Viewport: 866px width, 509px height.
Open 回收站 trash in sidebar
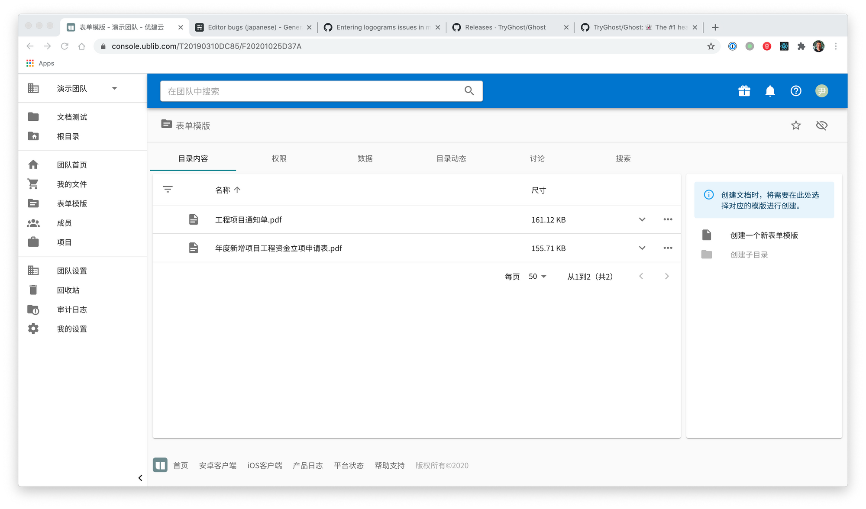68,290
